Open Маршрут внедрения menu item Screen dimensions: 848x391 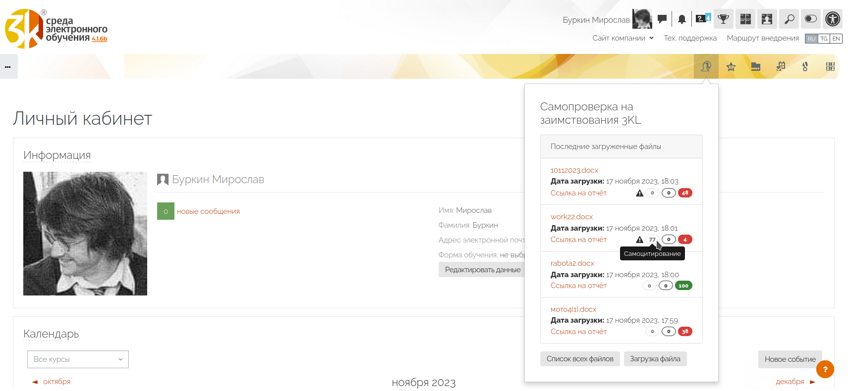pos(762,38)
